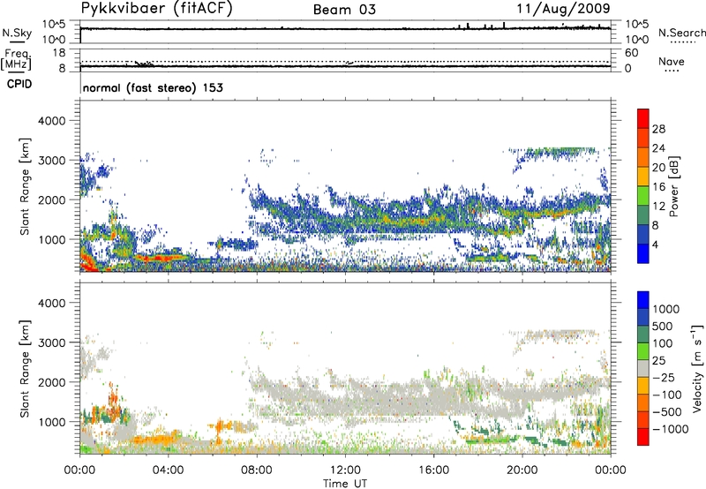
Task: Click the 18 tick on frequency axis
Action: point(59,53)
